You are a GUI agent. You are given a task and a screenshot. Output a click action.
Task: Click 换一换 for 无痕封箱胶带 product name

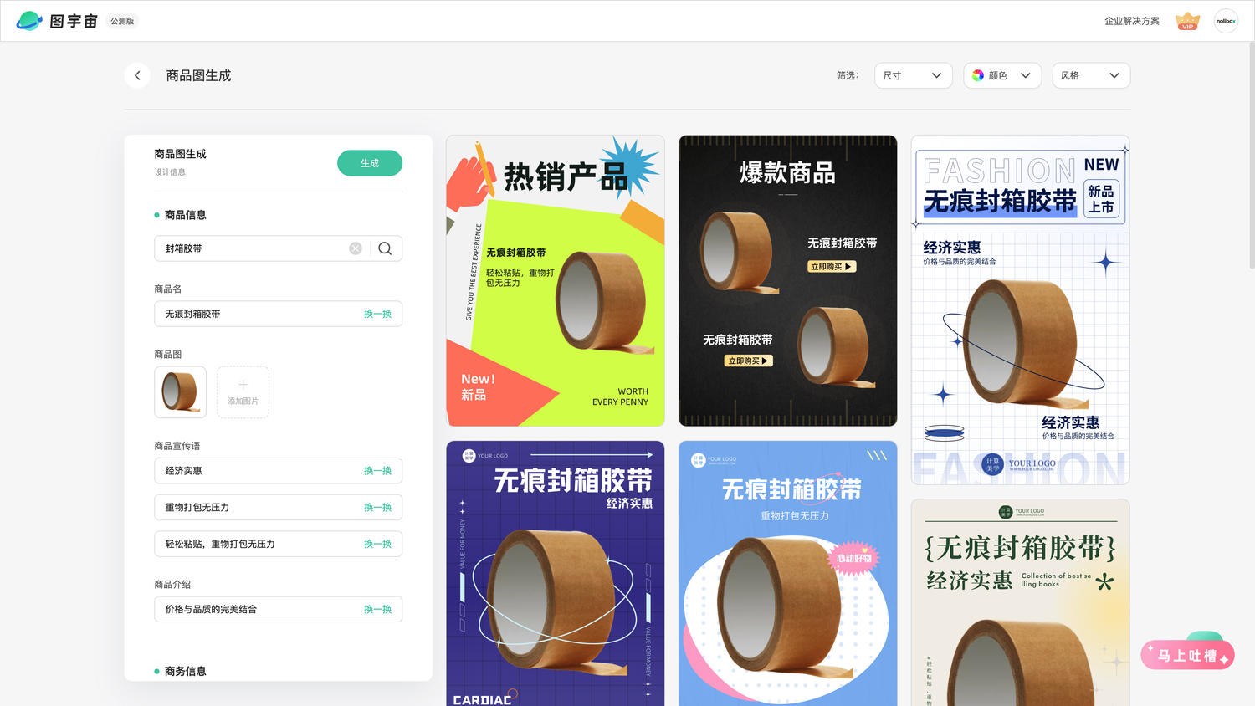tap(377, 314)
